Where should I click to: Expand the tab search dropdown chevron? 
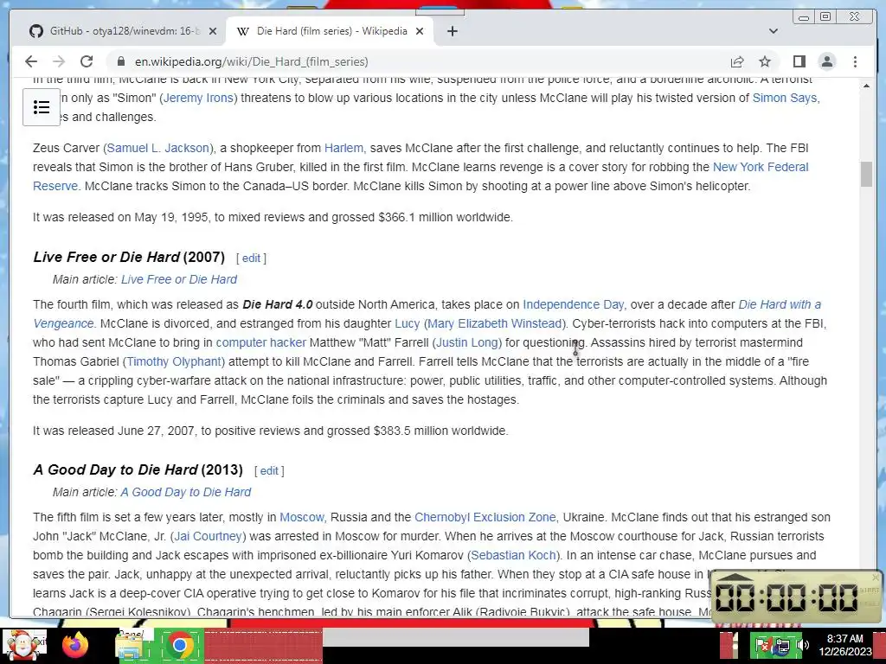click(774, 31)
